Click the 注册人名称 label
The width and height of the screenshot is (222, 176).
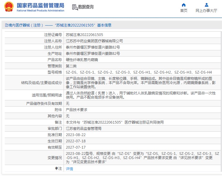53,41
